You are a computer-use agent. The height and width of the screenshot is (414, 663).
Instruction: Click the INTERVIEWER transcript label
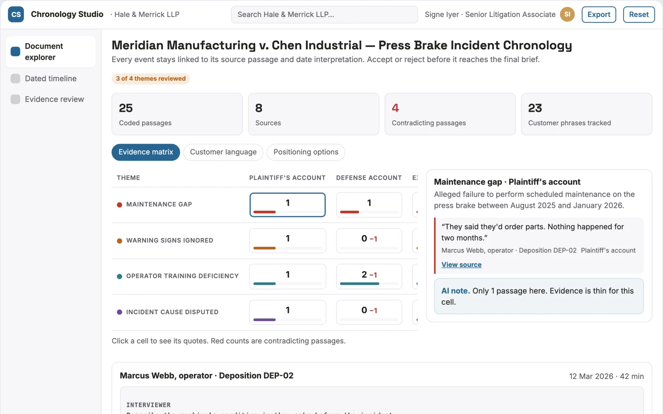(x=148, y=405)
